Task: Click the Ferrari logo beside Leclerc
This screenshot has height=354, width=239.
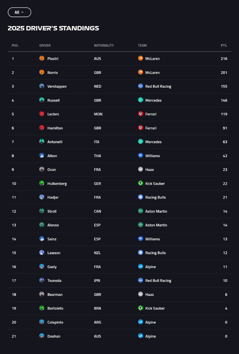Action: [x=140, y=114]
